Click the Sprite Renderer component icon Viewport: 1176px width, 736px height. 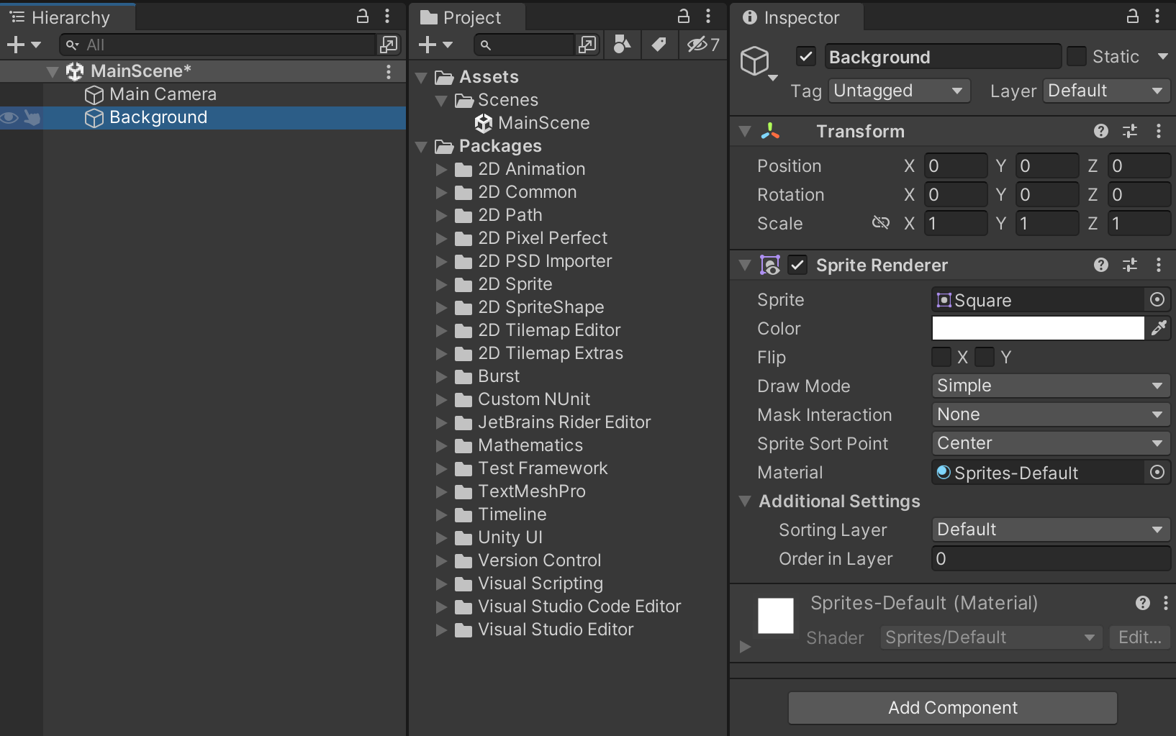coord(770,265)
